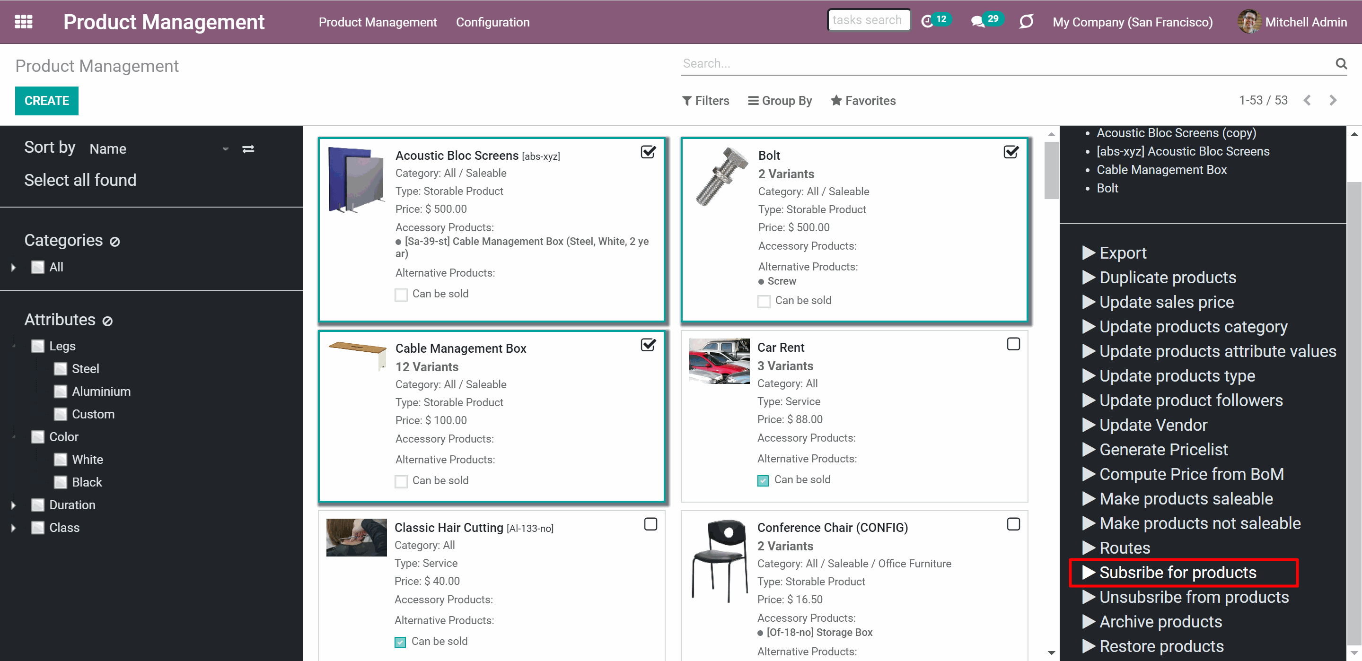Clear Attributes filter icon
The image size is (1362, 661).
coord(107,321)
